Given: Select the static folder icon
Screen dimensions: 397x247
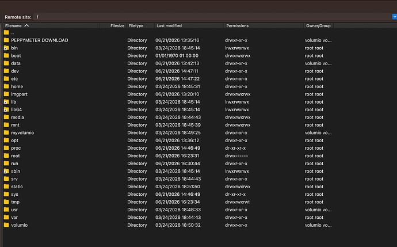Looking at the screenshot, I should pos(6,187).
